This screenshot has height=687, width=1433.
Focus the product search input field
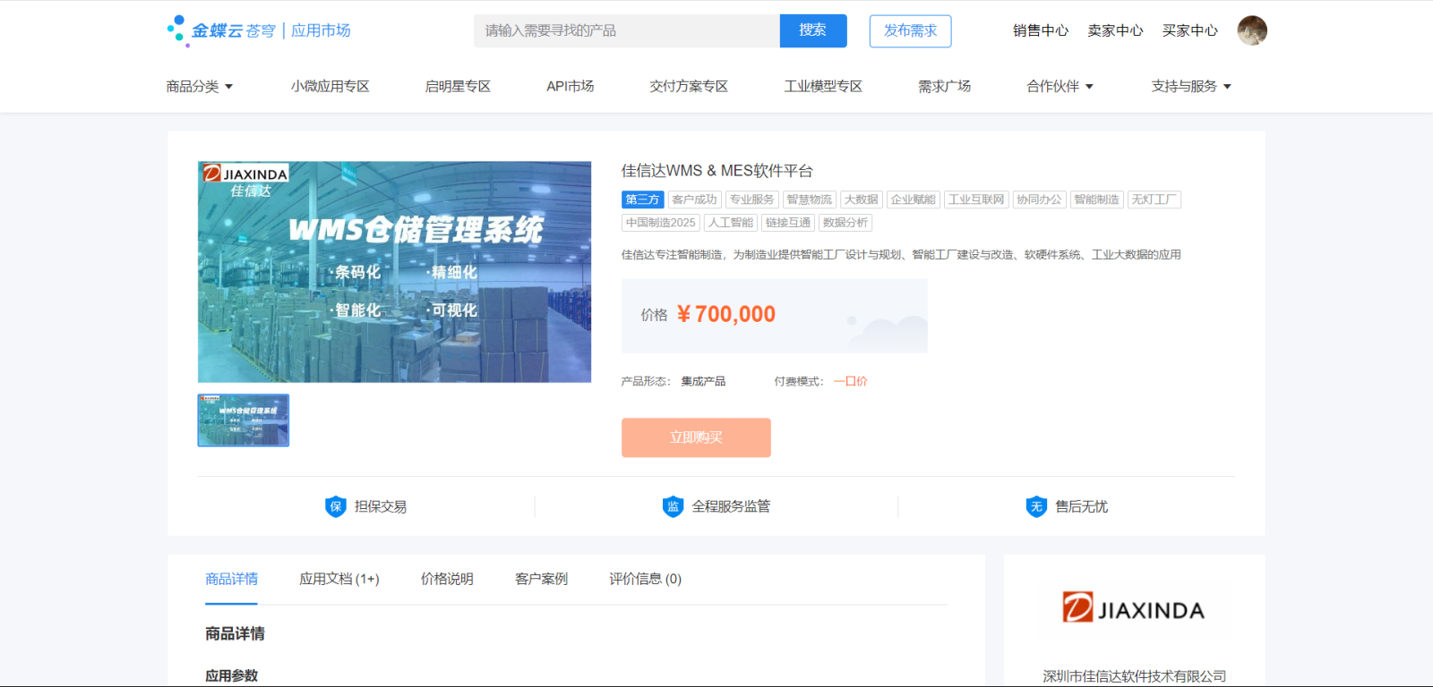627,30
